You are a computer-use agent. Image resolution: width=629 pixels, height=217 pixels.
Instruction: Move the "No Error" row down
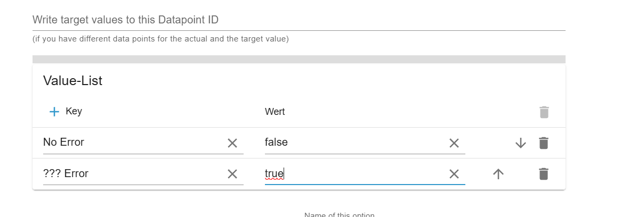pos(521,143)
